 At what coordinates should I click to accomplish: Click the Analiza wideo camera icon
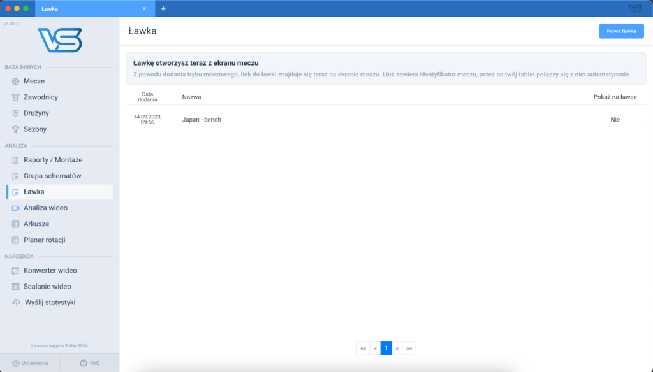16,208
